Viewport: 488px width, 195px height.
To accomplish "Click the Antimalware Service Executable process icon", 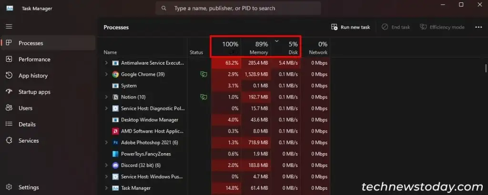I will point(115,63).
